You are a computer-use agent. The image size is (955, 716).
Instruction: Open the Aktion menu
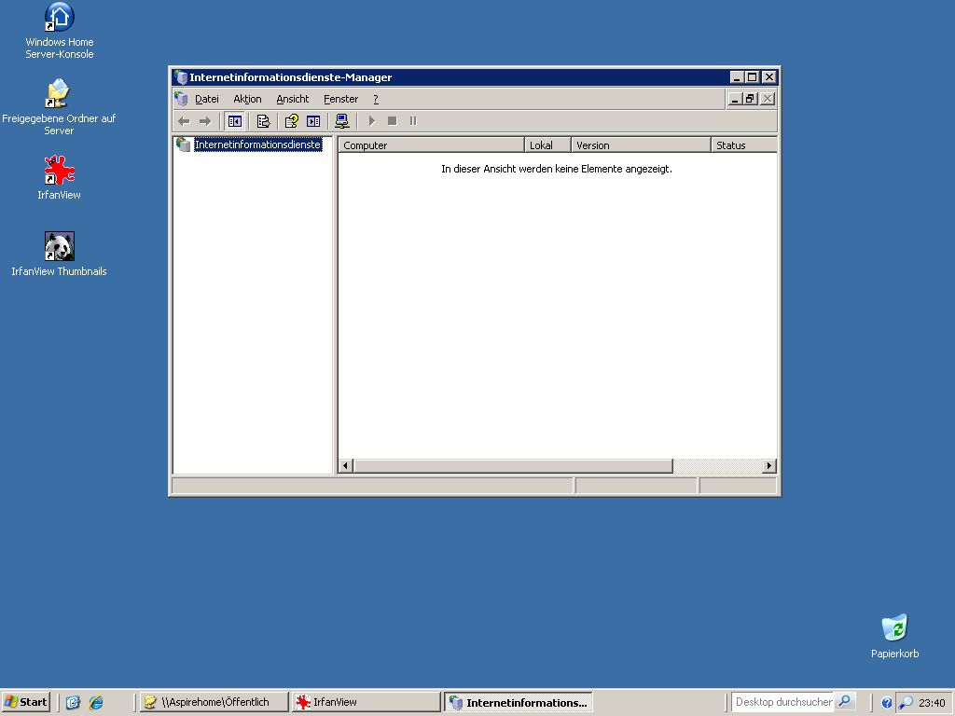tap(247, 99)
